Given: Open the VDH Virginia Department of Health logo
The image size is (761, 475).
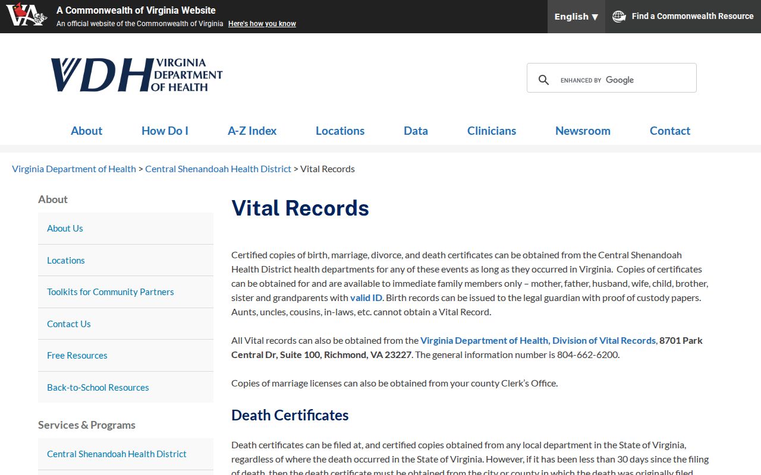Looking at the screenshot, I should pyautogui.click(x=137, y=75).
